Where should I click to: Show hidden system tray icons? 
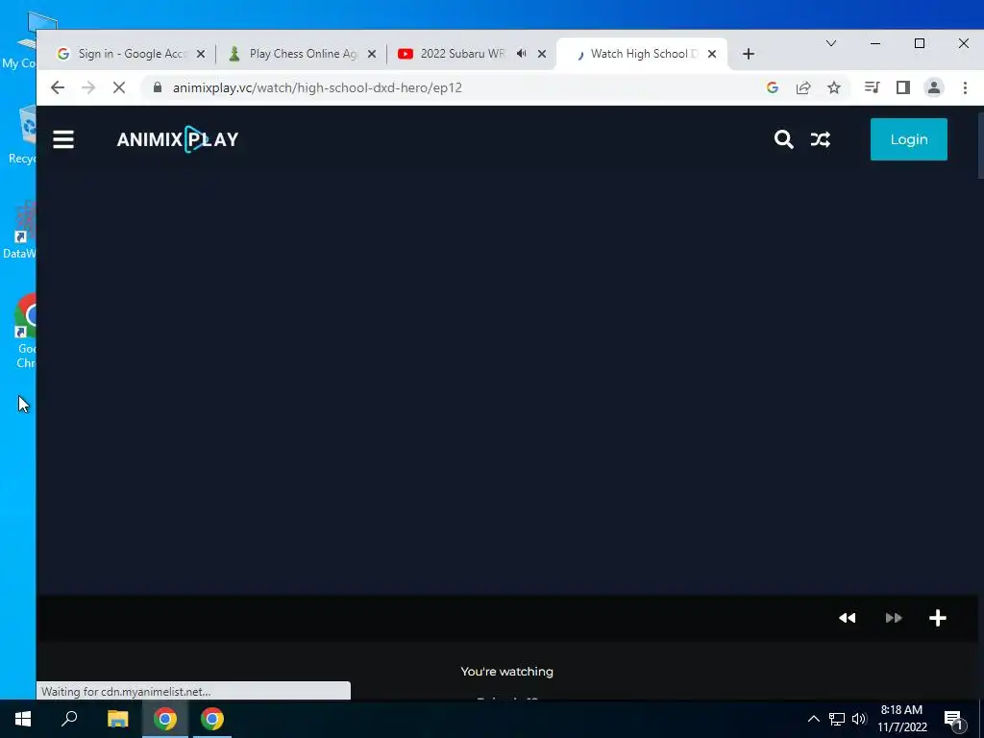[813, 719]
